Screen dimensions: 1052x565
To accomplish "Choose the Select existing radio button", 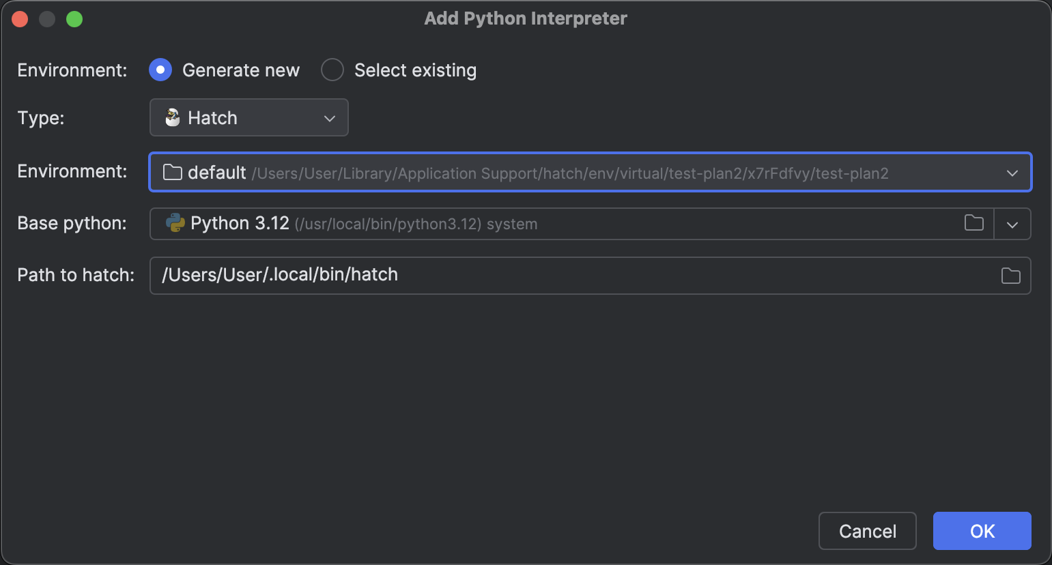I will pos(332,70).
